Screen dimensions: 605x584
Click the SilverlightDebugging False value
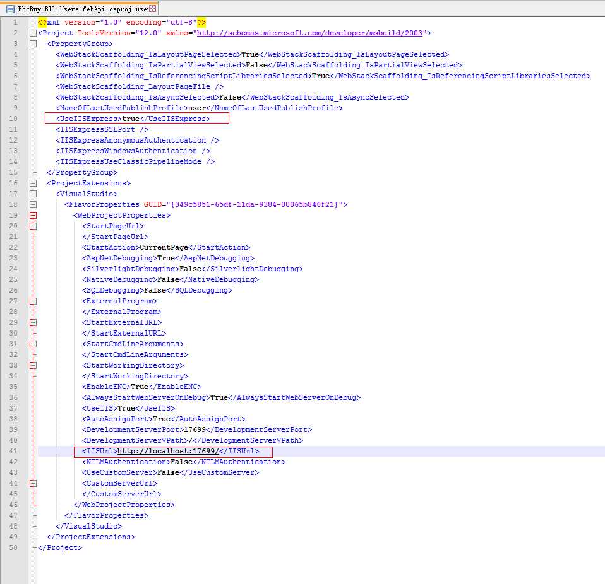(x=190, y=269)
